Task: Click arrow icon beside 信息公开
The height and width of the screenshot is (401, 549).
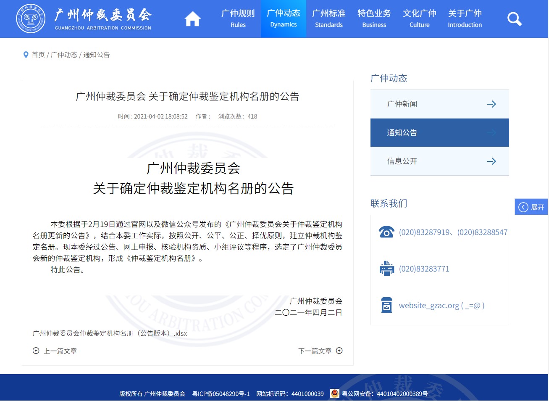Action: (491, 161)
